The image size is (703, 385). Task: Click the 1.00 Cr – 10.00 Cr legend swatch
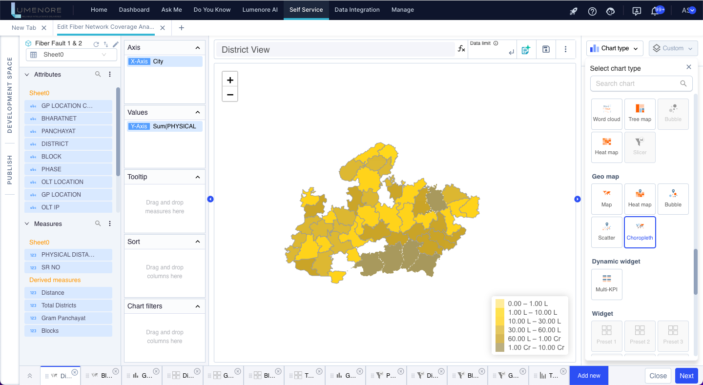pos(500,347)
